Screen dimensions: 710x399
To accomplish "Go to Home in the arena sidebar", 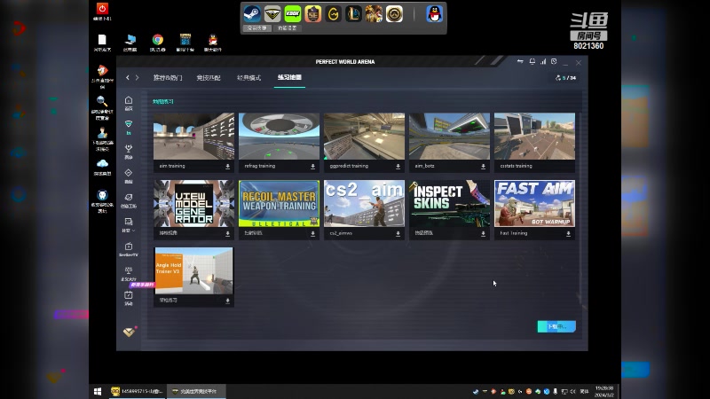I will click(129, 103).
